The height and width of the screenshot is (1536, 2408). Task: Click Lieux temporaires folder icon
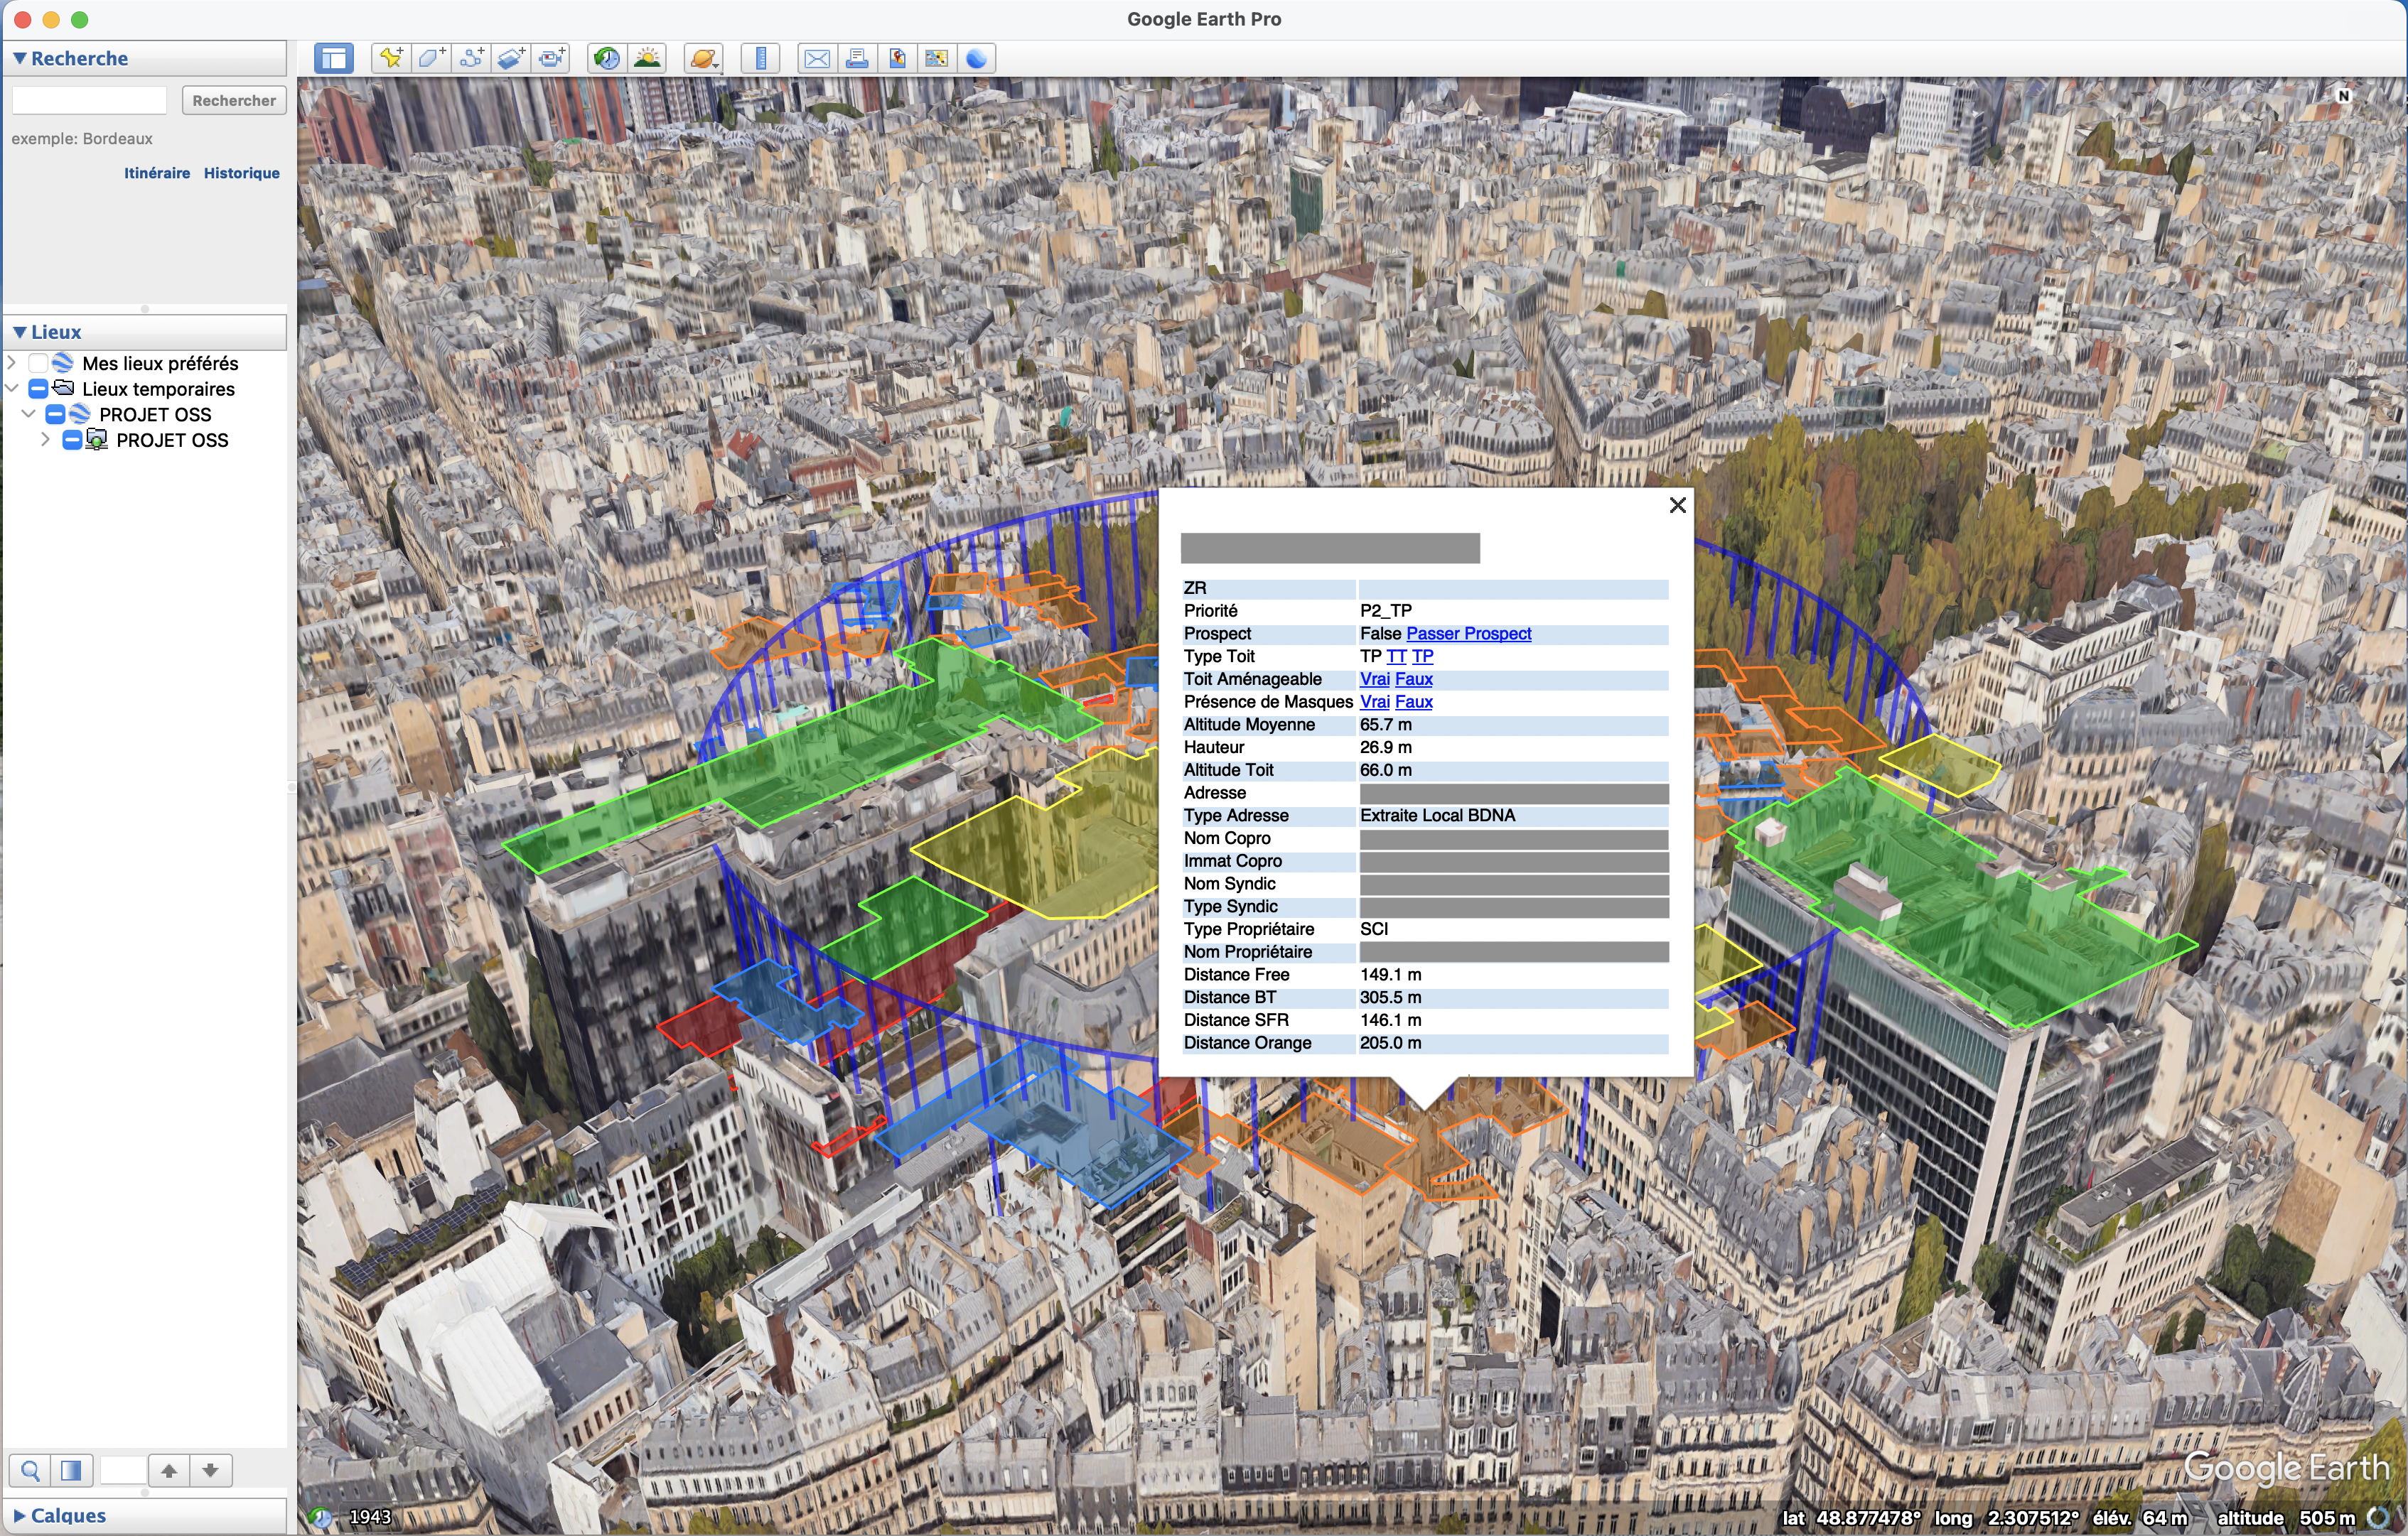point(63,388)
